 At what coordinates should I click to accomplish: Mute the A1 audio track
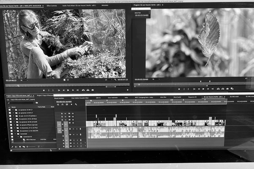pyautogui.click(x=74, y=129)
